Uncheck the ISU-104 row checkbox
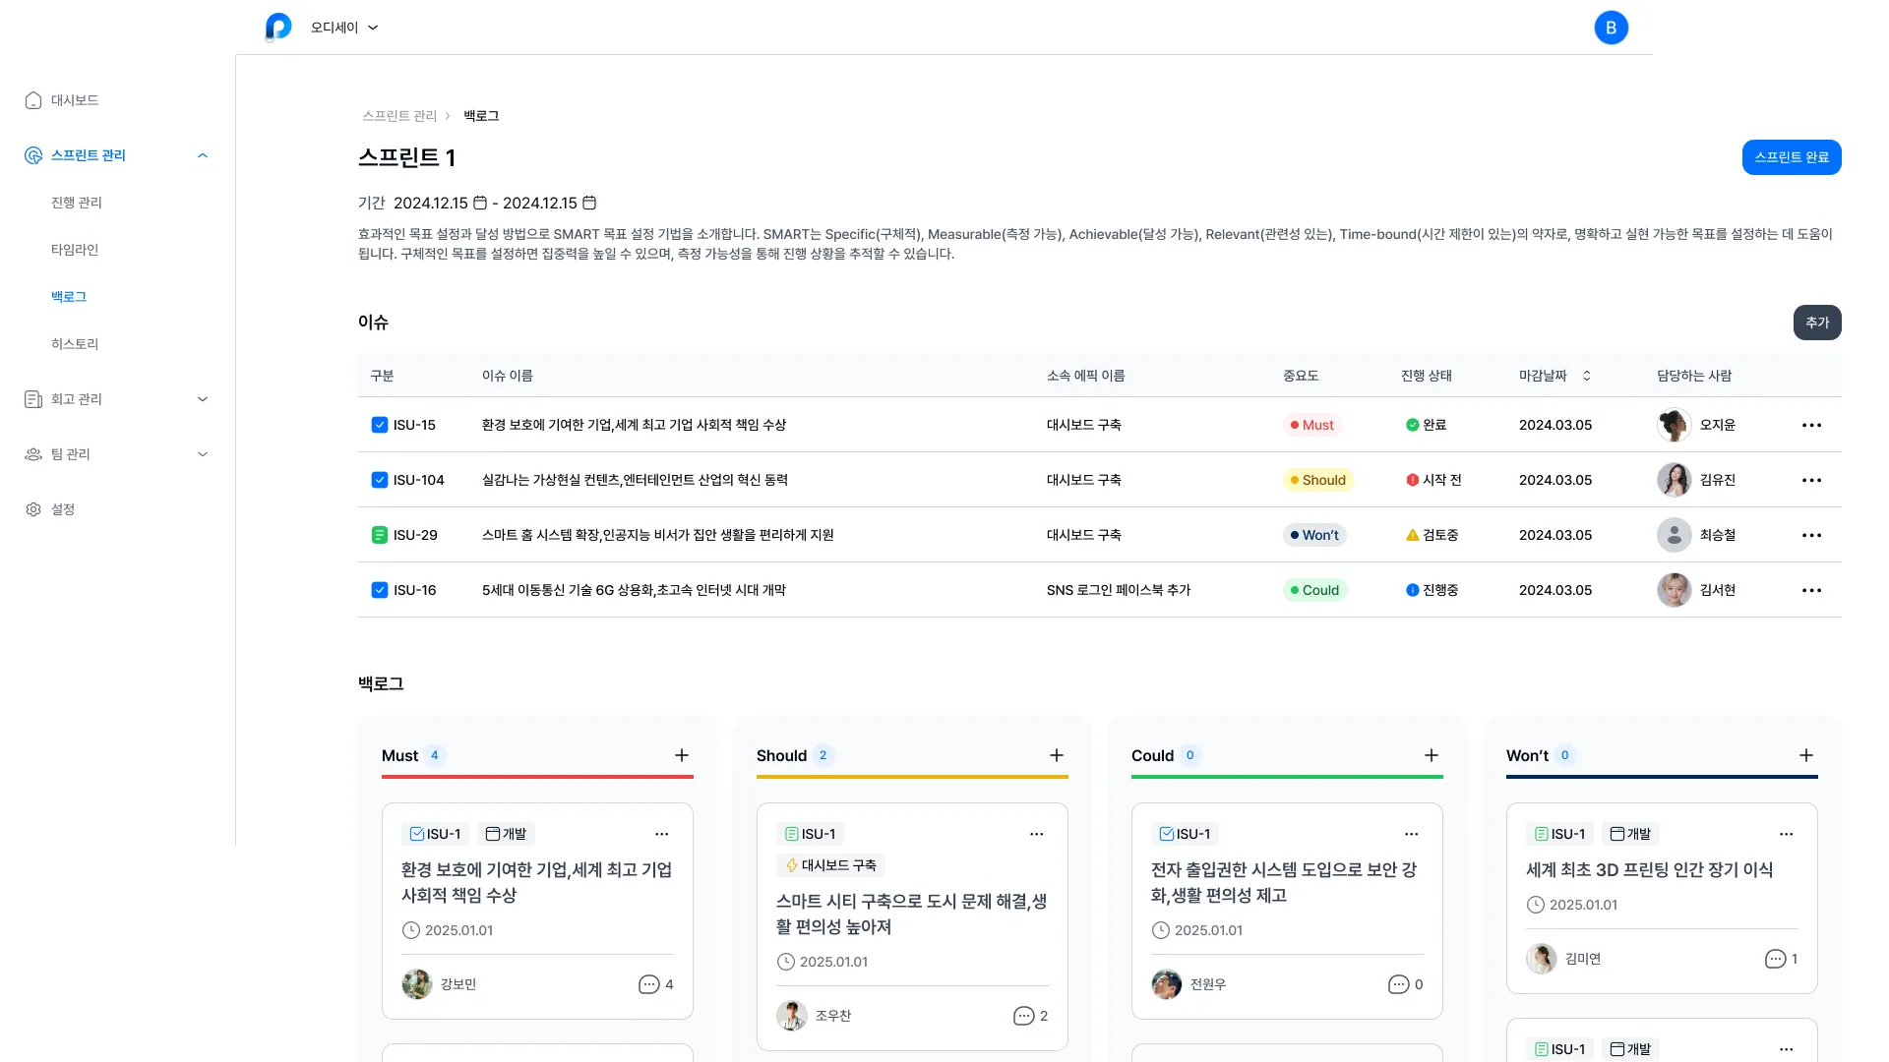The height and width of the screenshot is (1062, 1889). [380, 480]
